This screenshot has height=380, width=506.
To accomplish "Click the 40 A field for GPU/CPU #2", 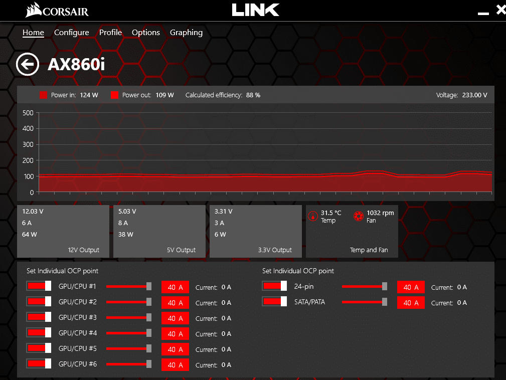I will click(175, 303).
